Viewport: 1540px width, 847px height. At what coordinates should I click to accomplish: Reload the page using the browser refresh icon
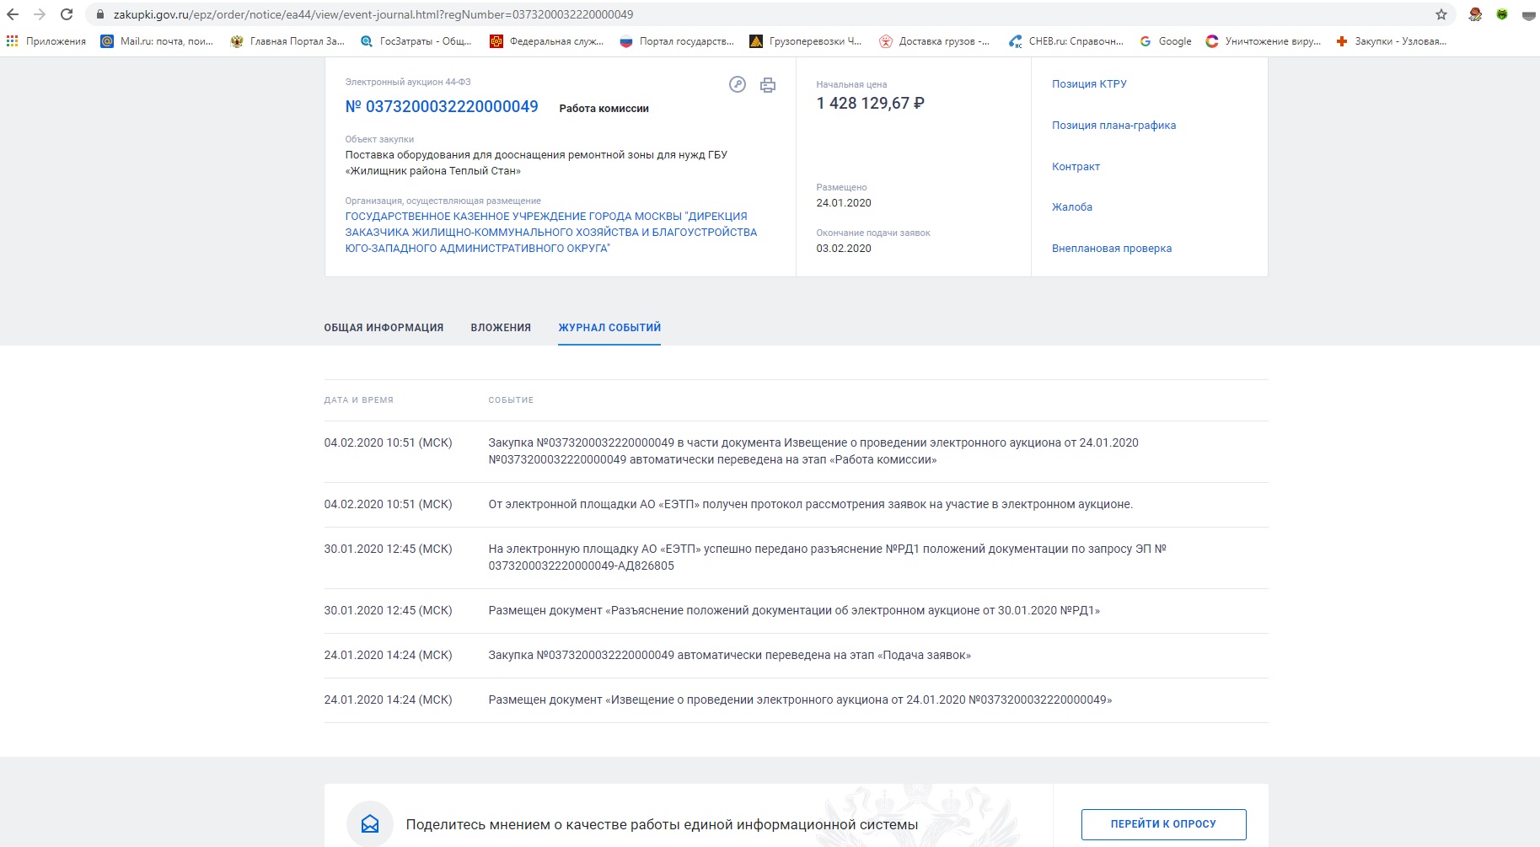click(67, 14)
